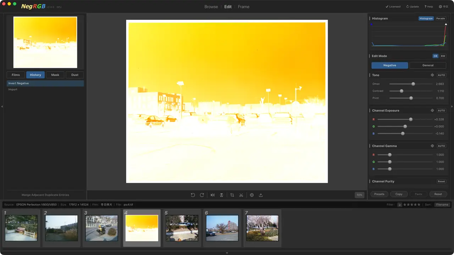Open the Mask tab
This screenshot has width=454, height=255.
[x=55, y=75]
